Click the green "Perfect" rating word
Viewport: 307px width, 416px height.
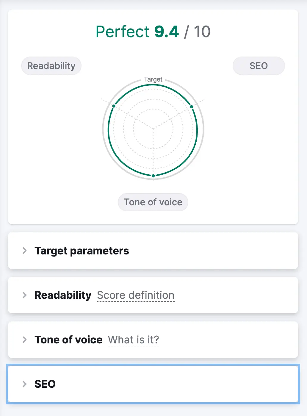pos(123,32)
